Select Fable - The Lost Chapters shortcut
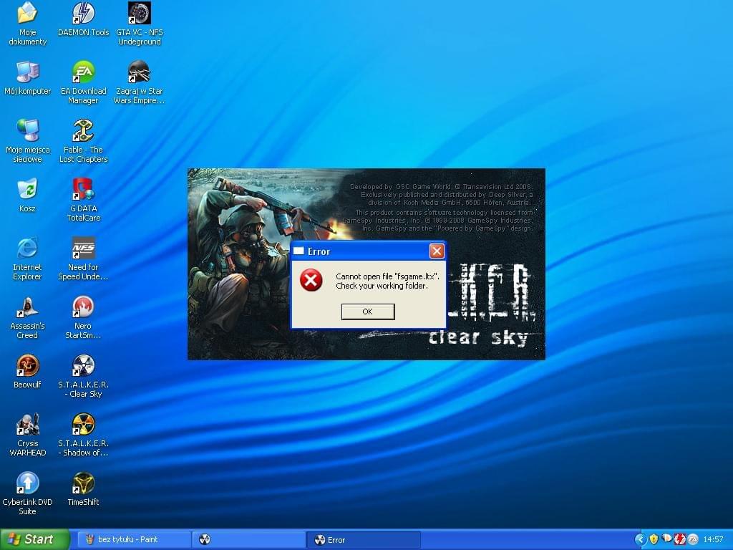733x550 pixels. coord(83,141)
